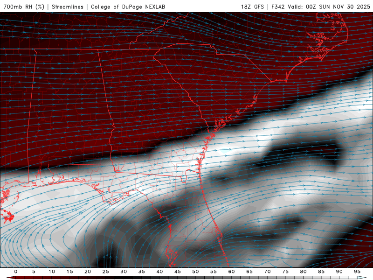Image resolution: width=373 pixels, height=280 pixels.
Task: Click the color scale label "35"
Action: tap(142, 272)
